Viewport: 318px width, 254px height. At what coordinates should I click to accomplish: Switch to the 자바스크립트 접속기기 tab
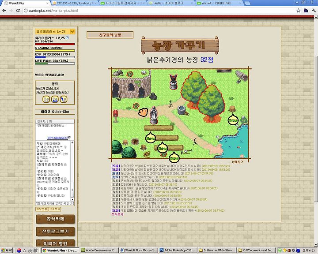tap(123, 3)
